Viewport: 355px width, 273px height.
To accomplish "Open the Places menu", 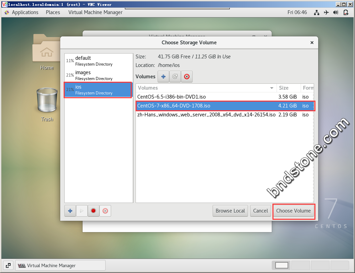I will tap(53, 12).
